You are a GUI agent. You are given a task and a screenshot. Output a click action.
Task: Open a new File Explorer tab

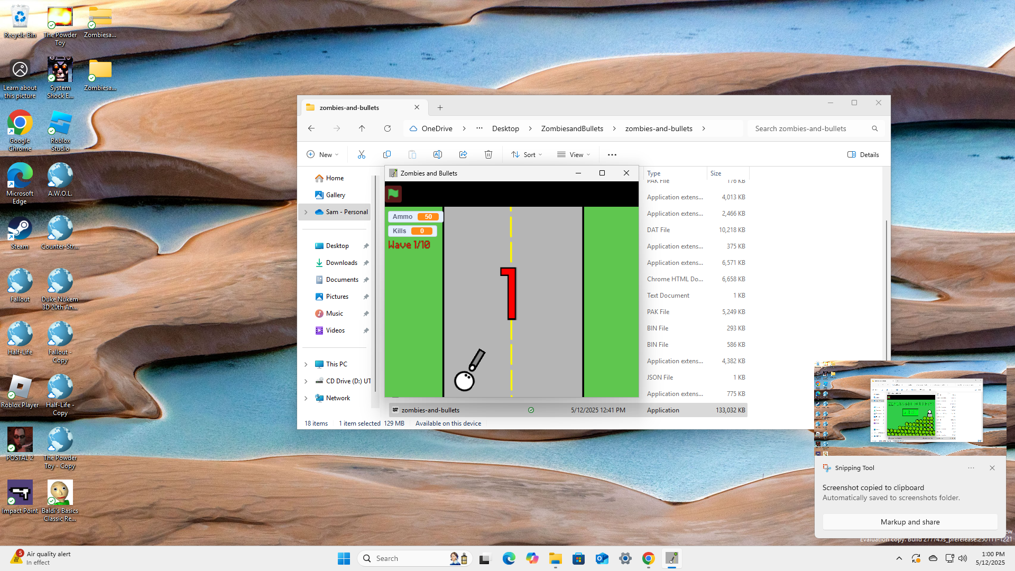click(x=440, y=107)
